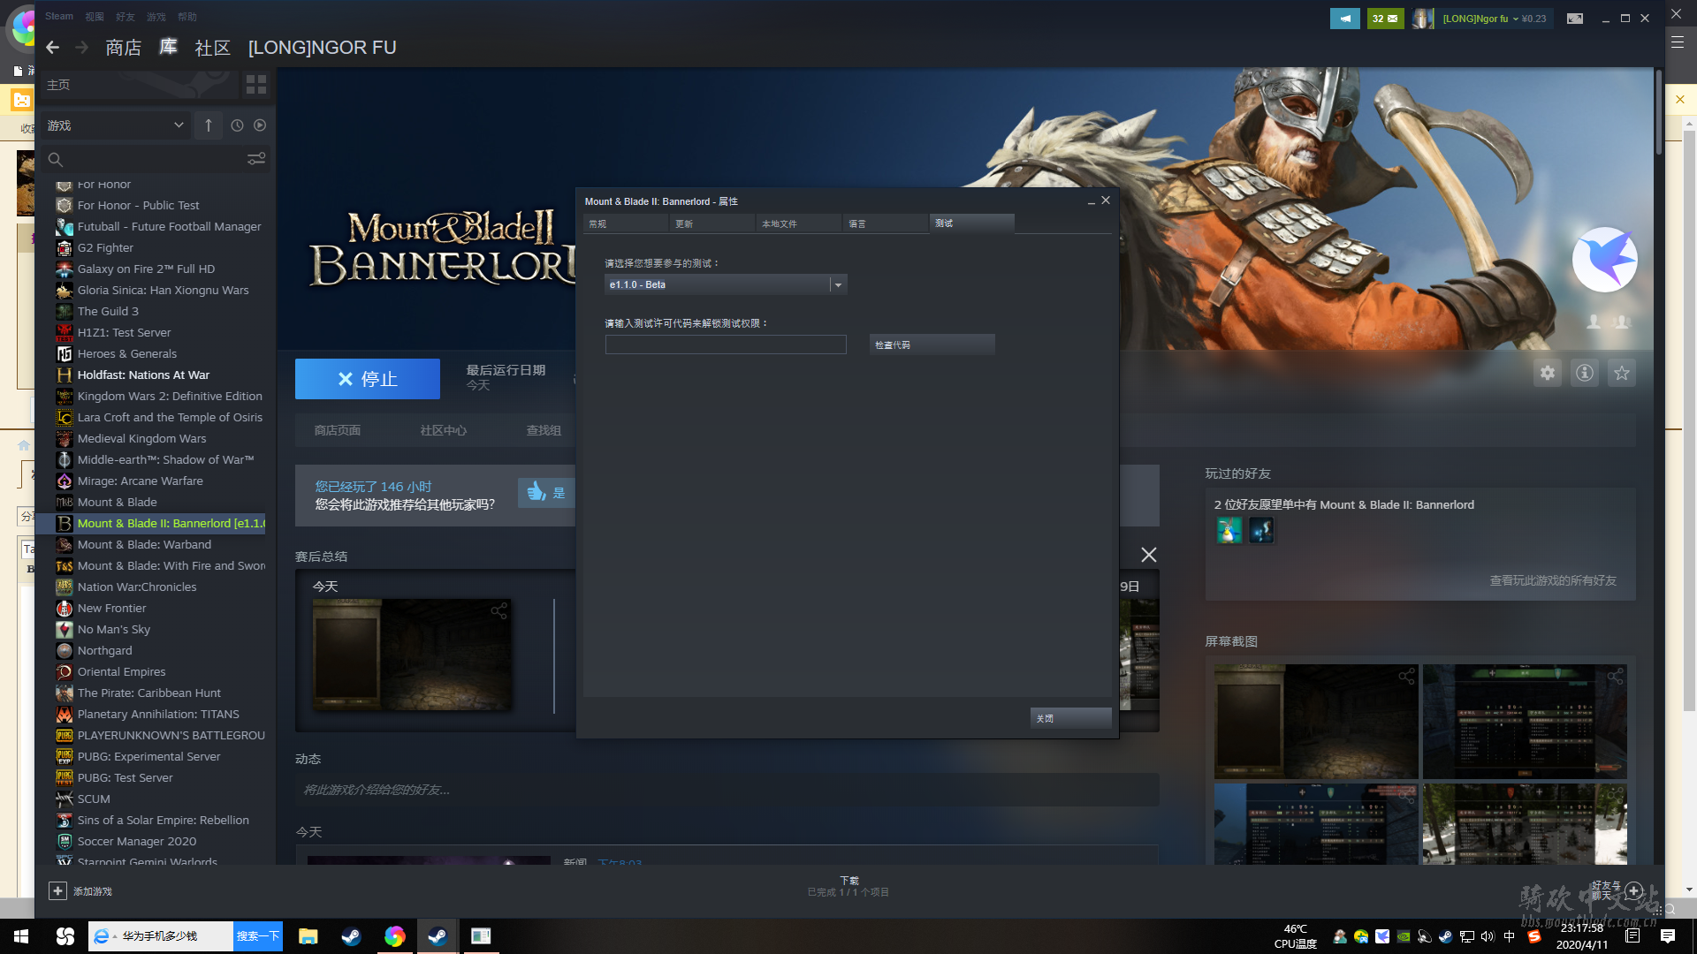Open the second friend avatar in the wishlist
1697x954 pixels.
(x=1261, y=530)
